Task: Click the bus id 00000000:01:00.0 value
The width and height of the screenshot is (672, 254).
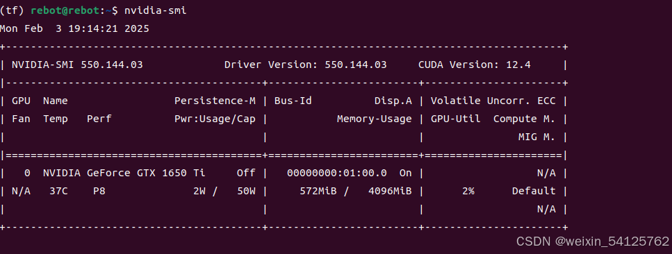Action: click(337, 173)
